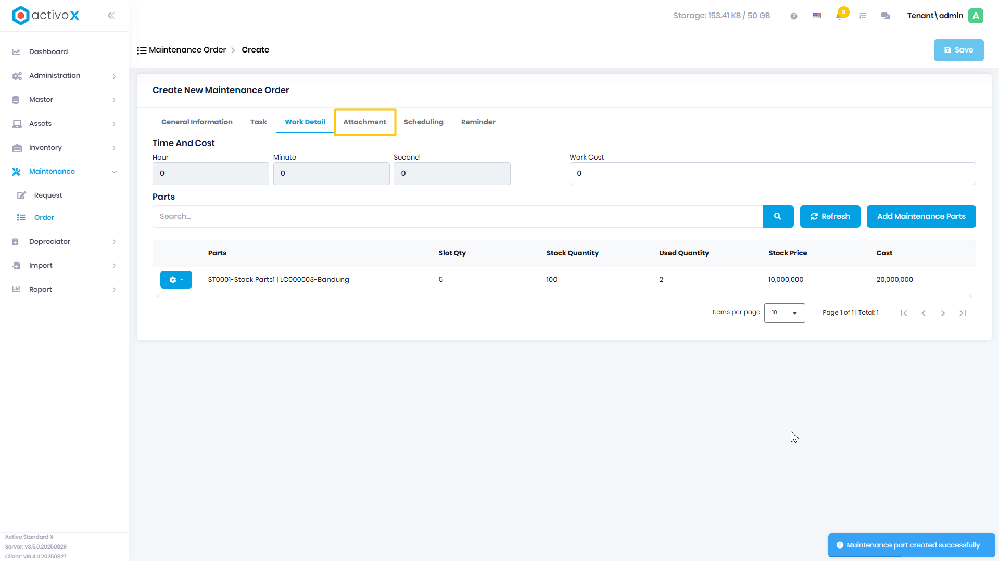Collapse the sidebar with double-chevron icon
Image resolution: width=999 pixels, height=561 pixels.
111,16
